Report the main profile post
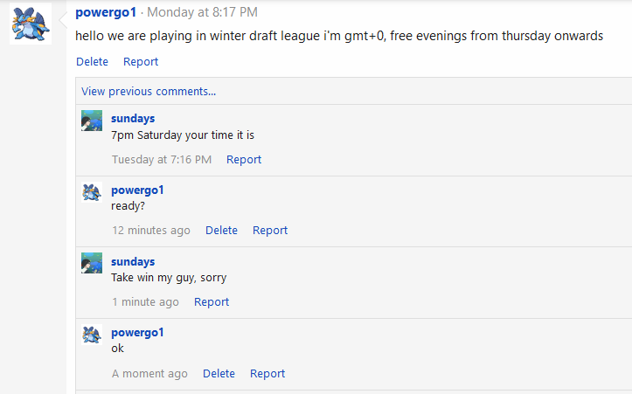632x394 pixels. [x=141, y=62]
